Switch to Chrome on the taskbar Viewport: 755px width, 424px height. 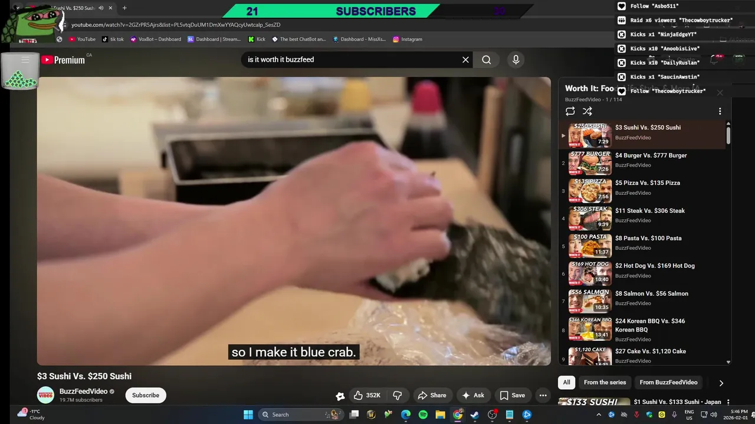458,415
